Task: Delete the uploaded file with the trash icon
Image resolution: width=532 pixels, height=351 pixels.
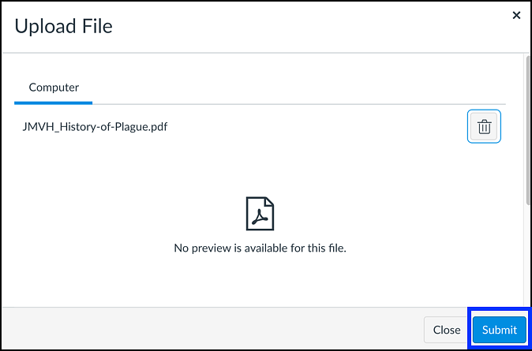Action: click(x=484, y=126)
